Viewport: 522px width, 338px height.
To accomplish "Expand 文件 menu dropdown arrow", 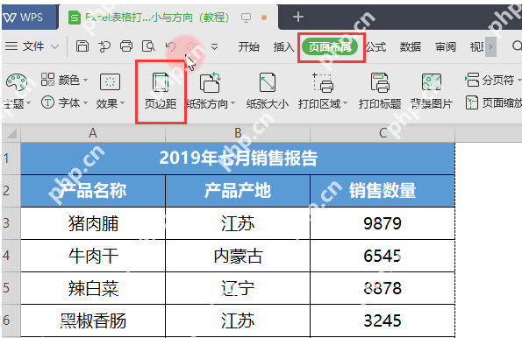I will [55, 47].
